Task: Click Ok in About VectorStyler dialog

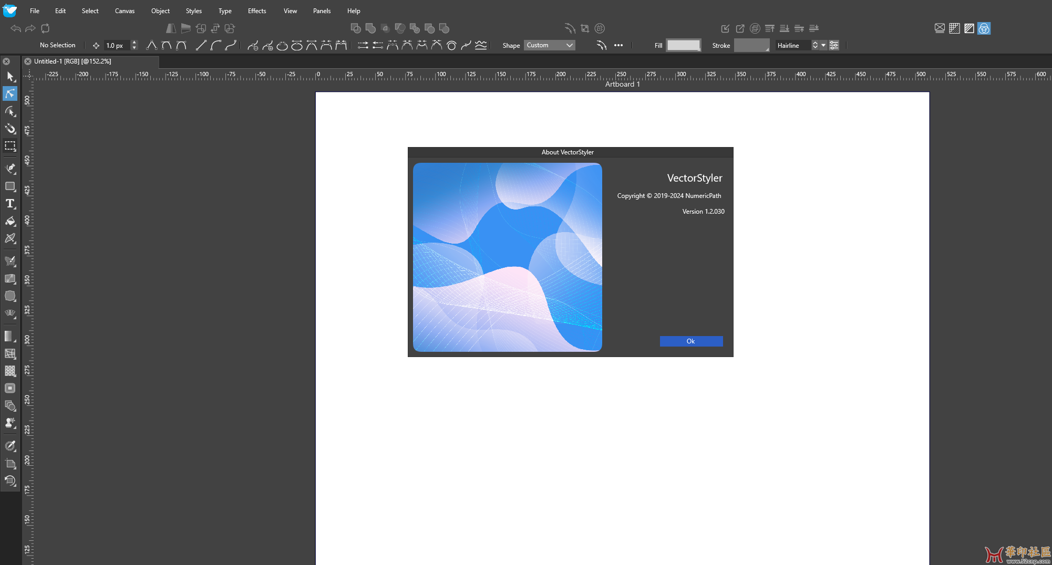Action: click(x=691, y=341)
